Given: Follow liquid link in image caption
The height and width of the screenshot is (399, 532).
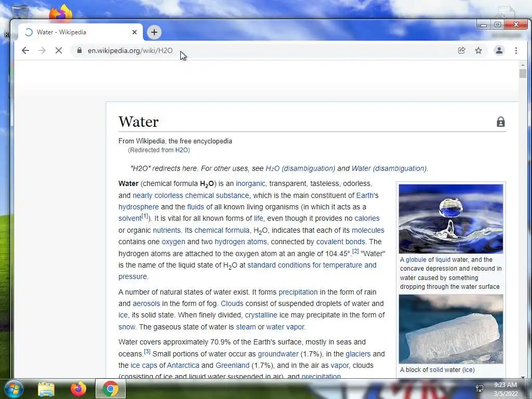Looking at the screenshot, I should click(443, 260).
